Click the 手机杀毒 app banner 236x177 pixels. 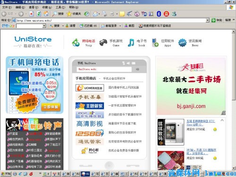click(x=90, y=97)
